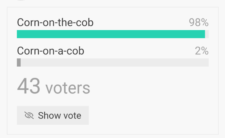Click the small dark gray Corn-on-a-cob bar fill
225x138 pixels.
[19, 63]
